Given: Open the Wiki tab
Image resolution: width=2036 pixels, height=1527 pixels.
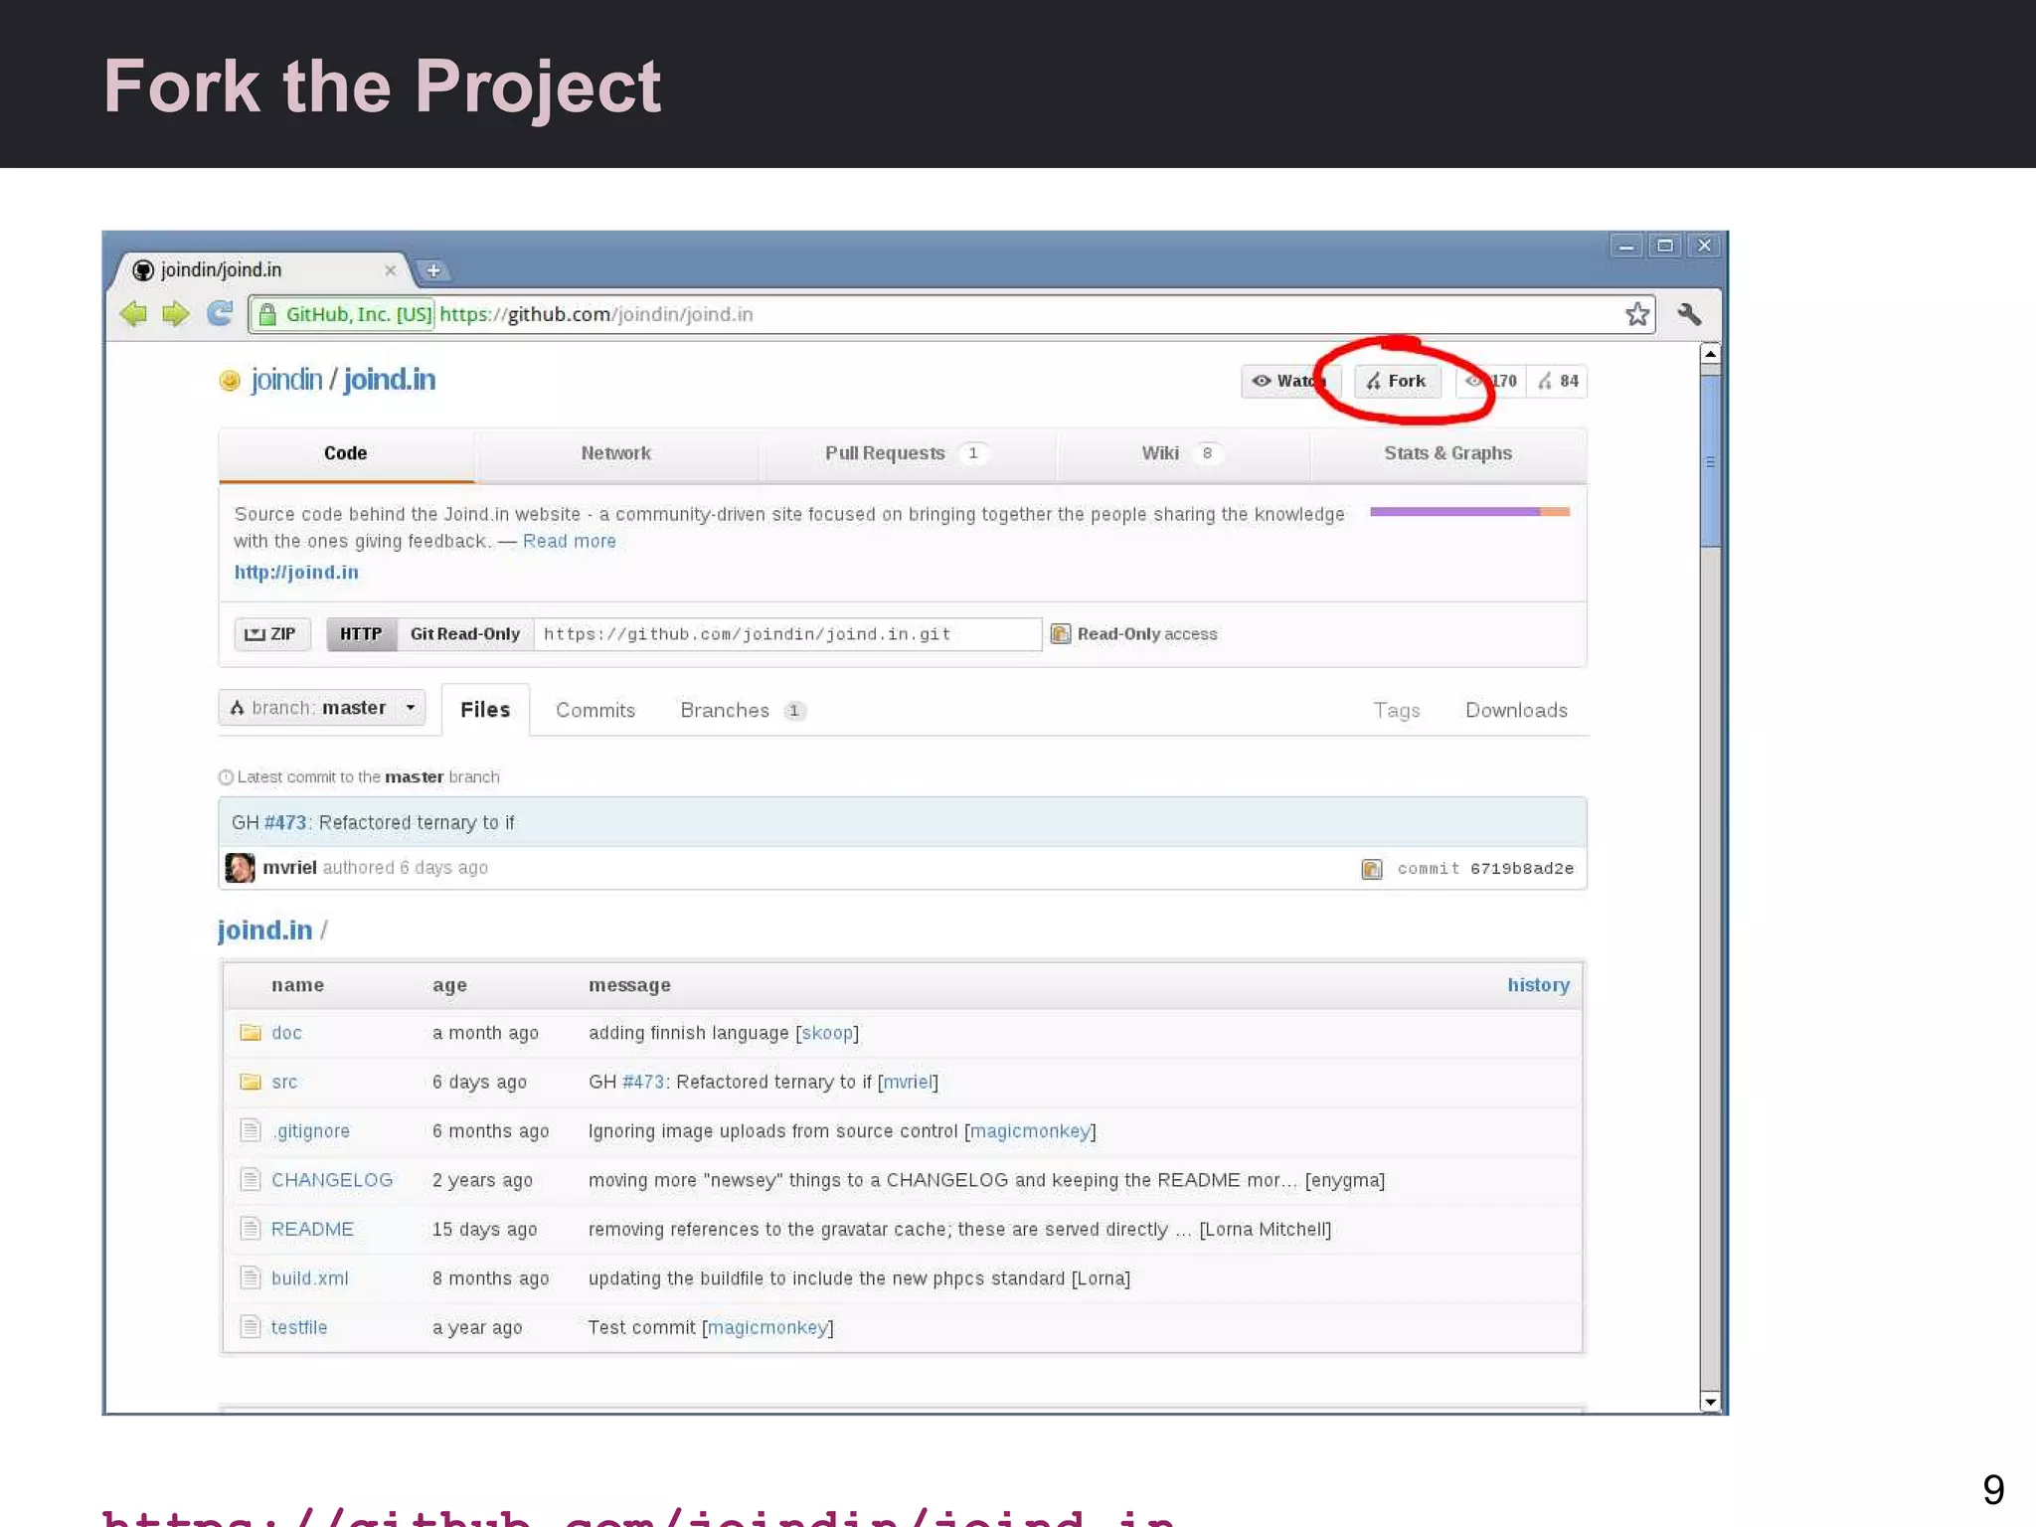Looking at the screenshot, I should click(x=1181, y=453).
